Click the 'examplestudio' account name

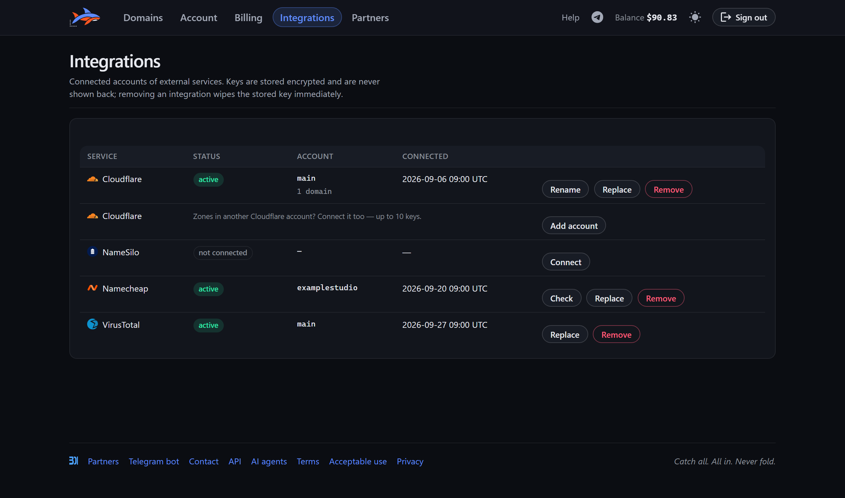point(327,288)
